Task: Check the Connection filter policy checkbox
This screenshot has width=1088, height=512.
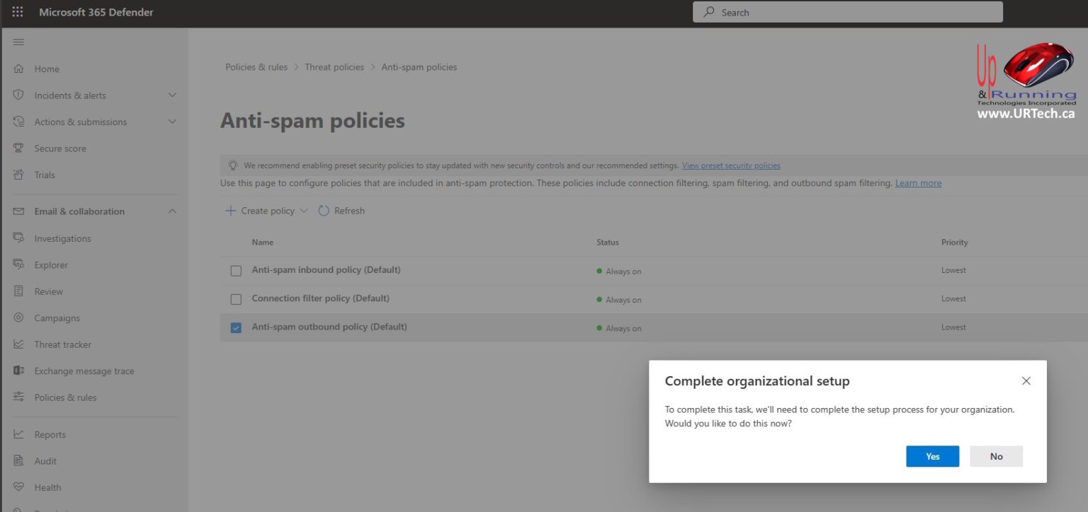Action: (x=236, y=298)
